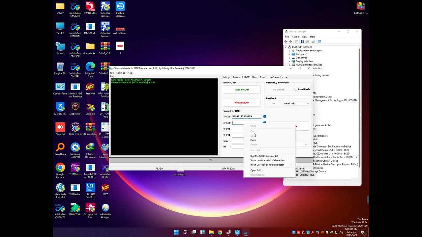Launch Maui META desktop shortcut

[90, 171]
